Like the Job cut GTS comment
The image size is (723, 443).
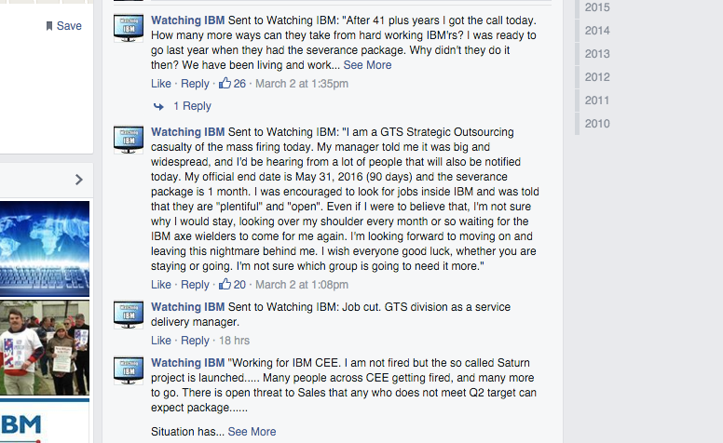[x=161, y=341]
